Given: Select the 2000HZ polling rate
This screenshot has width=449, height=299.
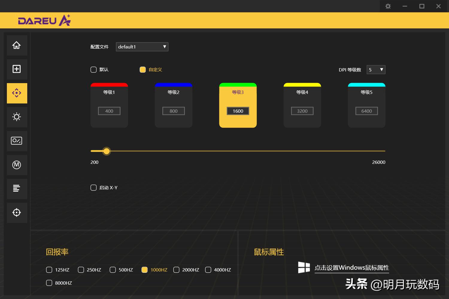Looking at the screenshot, I should click(x=176, y=269).
